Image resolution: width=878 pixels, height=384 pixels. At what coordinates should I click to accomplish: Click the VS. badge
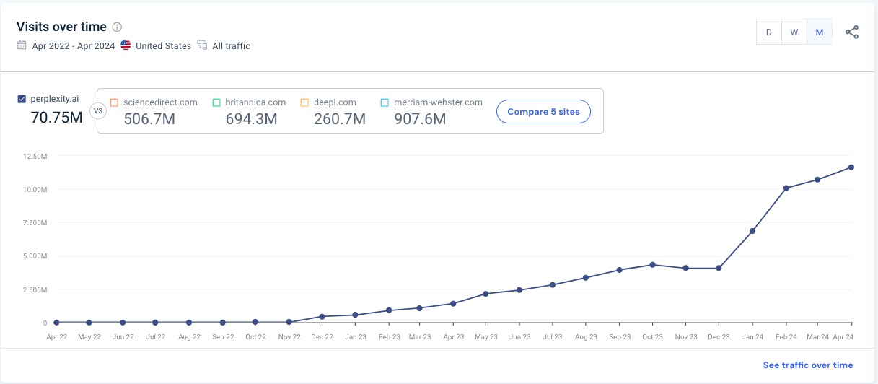tap(98, 112)
